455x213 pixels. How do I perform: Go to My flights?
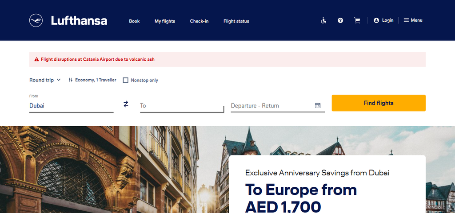pos(165,21)
